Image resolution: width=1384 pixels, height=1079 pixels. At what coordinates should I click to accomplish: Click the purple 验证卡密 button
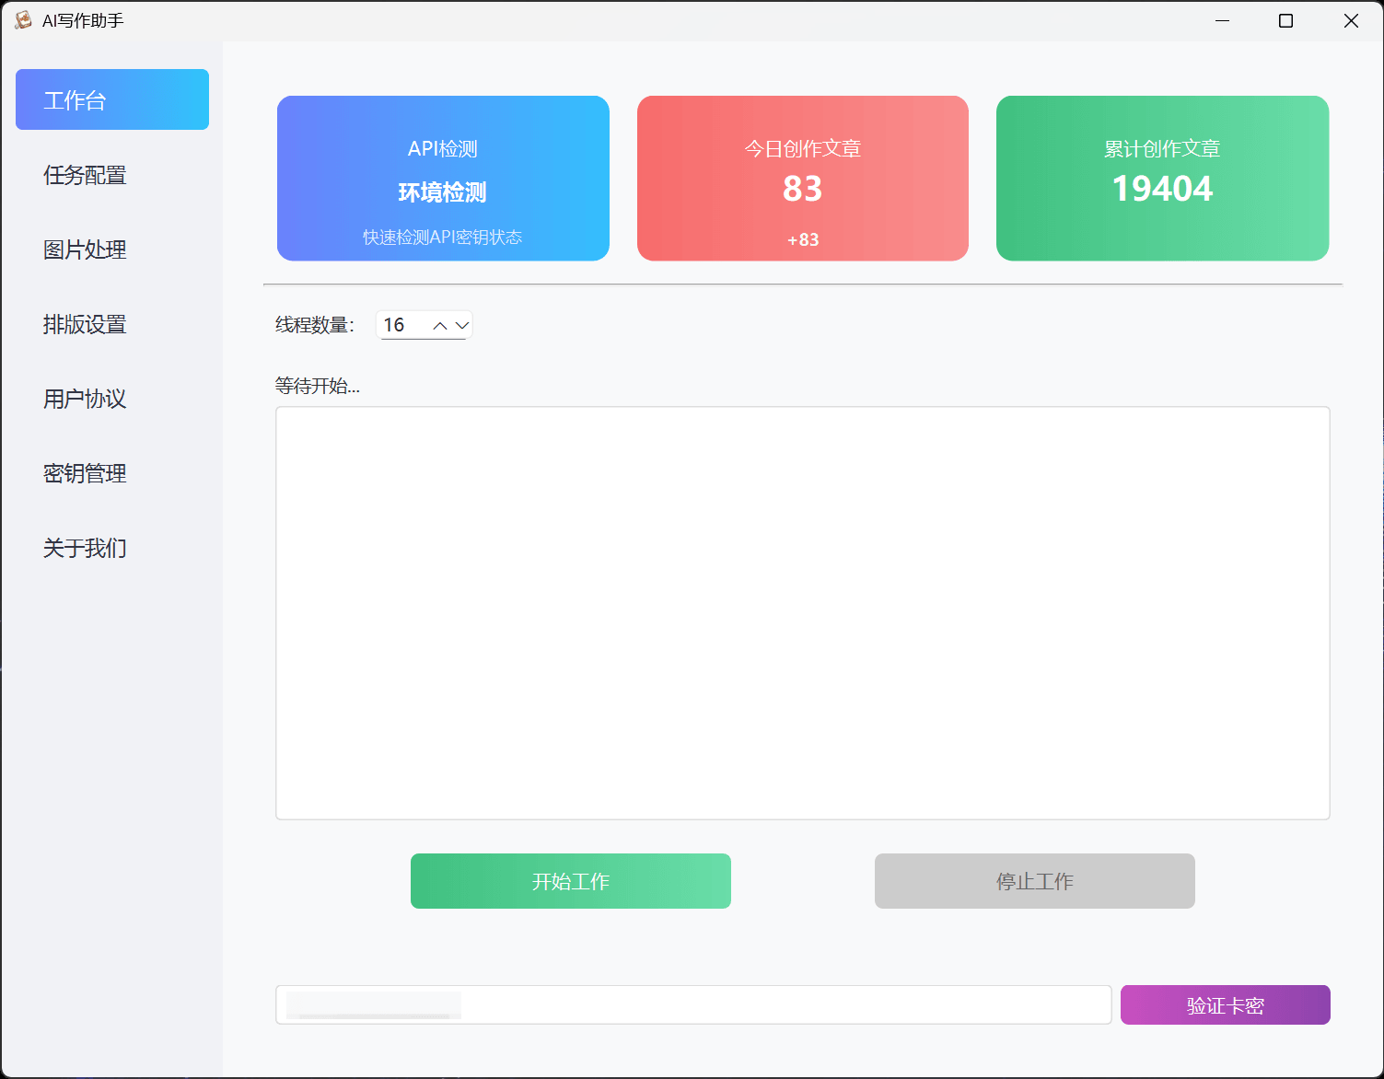tap(1225, 1005)
